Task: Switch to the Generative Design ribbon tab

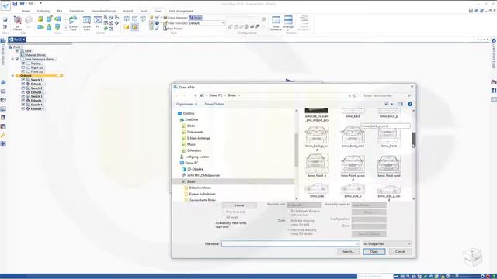Action: pos(103,11)
